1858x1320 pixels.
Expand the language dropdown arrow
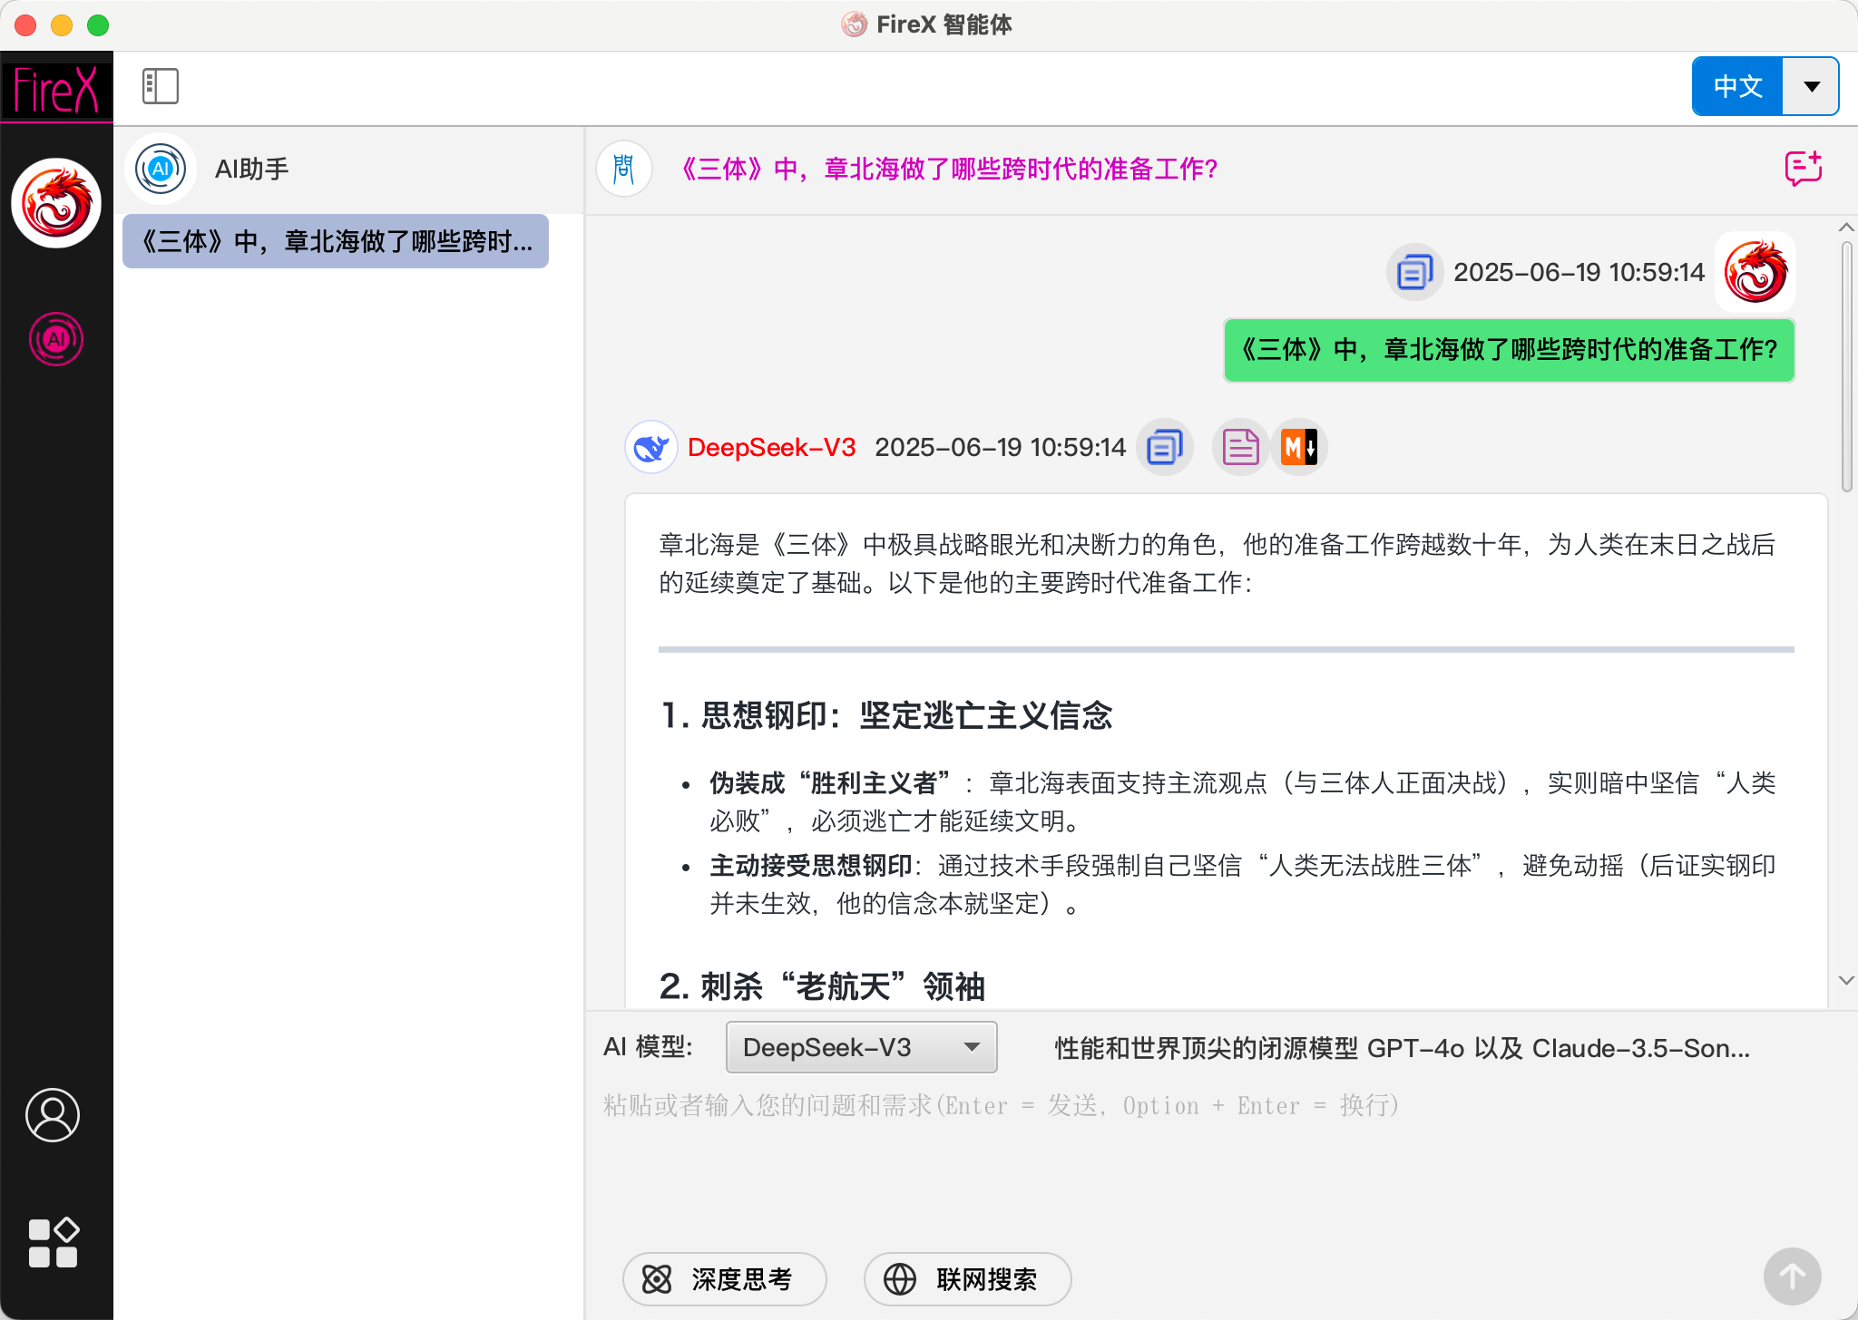1811,86
